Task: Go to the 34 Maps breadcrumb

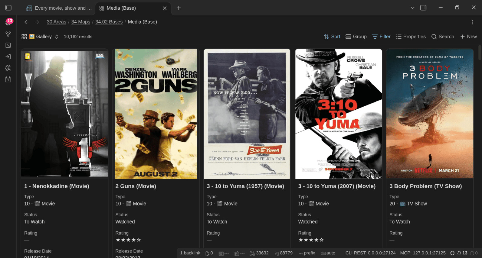Action: coord(81,22)
